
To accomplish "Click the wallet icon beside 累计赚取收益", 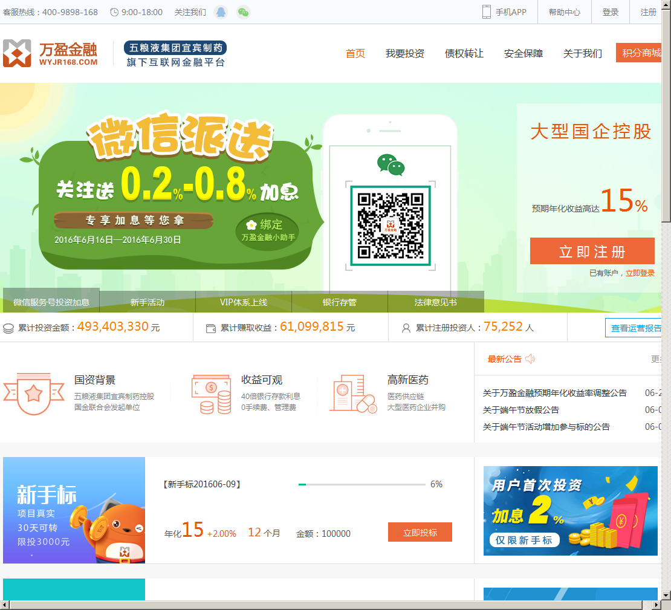I will [211, 328].
